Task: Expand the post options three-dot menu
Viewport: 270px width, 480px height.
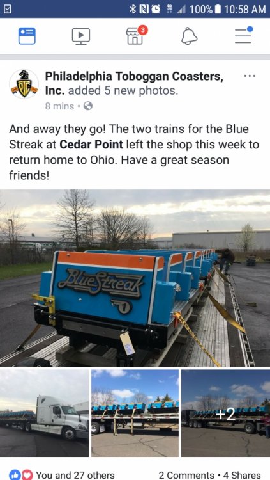Action: point(250,76)
